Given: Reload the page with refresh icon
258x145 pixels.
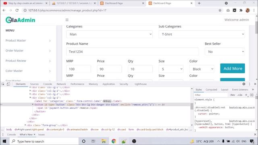Looking at the screenshot, I should click(x=17, y=10).
